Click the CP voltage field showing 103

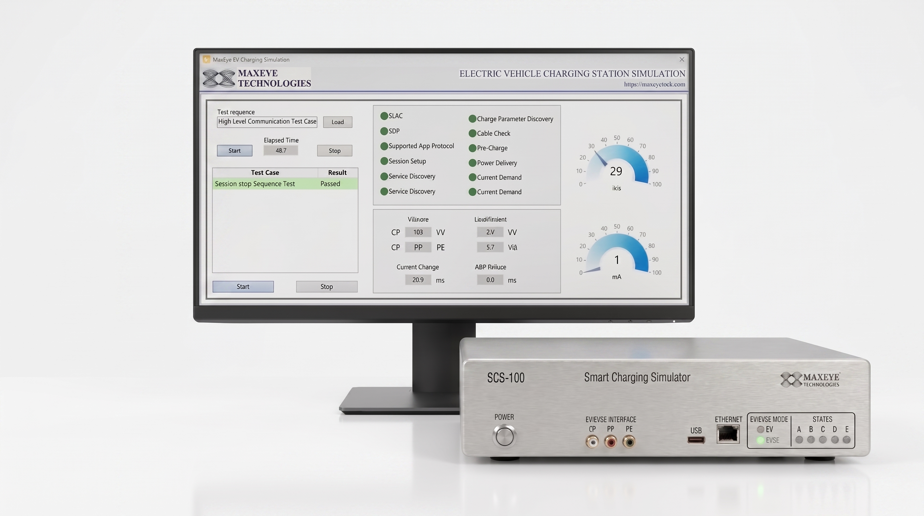point(418,232)
